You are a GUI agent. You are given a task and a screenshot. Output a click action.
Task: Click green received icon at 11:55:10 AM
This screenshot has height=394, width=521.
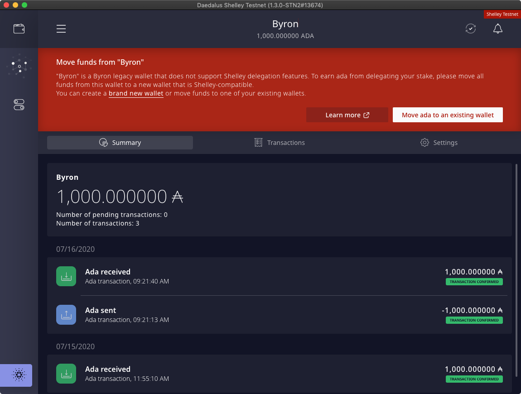point(66,374)
